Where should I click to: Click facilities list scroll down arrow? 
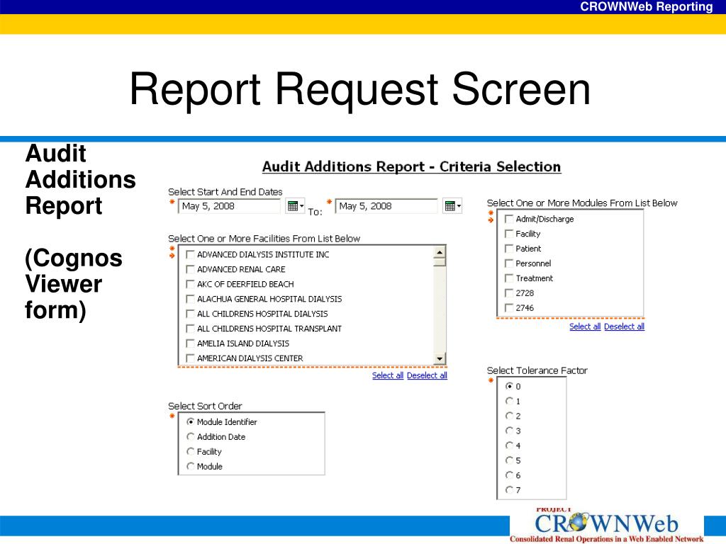pyautogui.click(x=440, y=358)
